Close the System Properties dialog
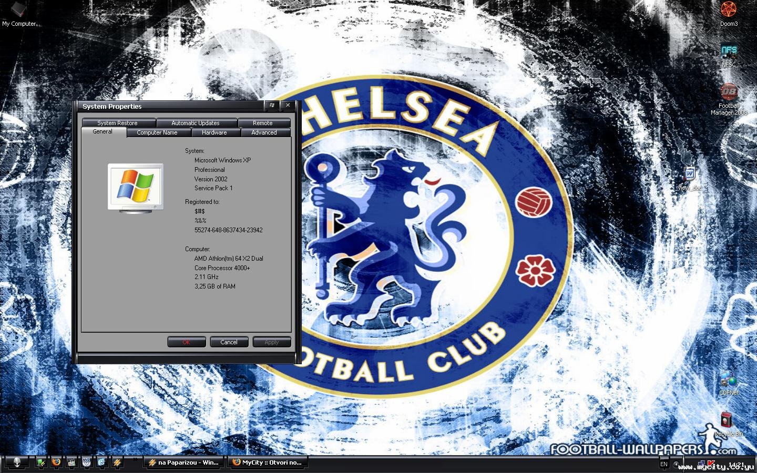 [288, 106]
